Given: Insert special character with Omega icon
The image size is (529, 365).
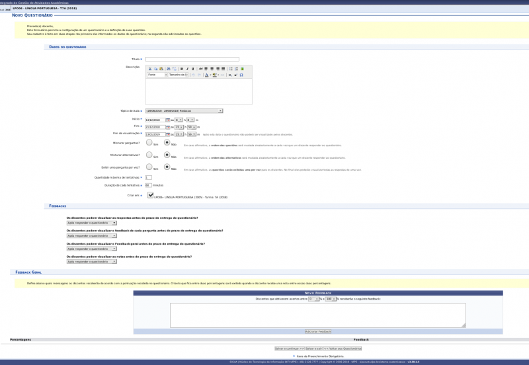Looking at the screenshot, I should coord(241,75).
